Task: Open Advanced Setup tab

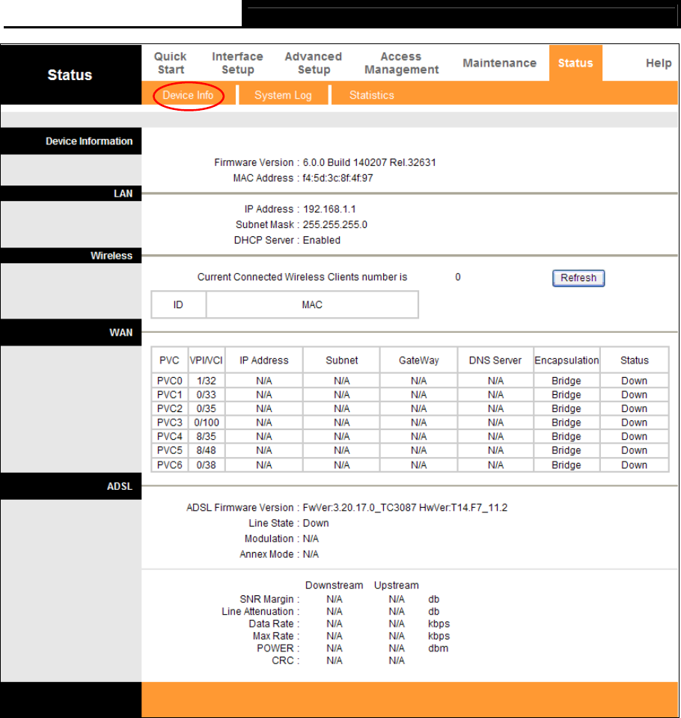Action: click(x=314, y=63)
